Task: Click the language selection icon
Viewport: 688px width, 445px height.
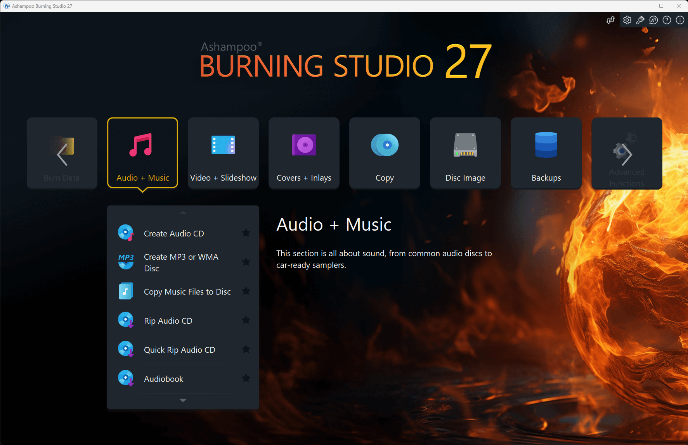Action: [x=653, y=20]
